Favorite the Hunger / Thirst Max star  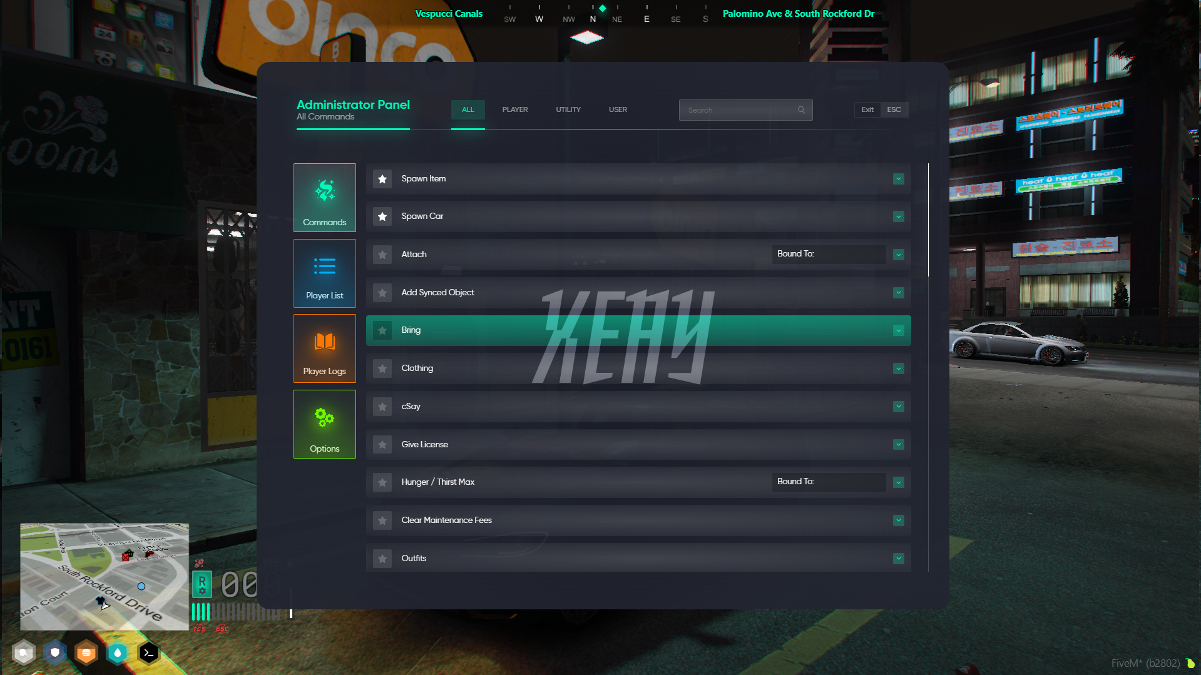[382, 482]
